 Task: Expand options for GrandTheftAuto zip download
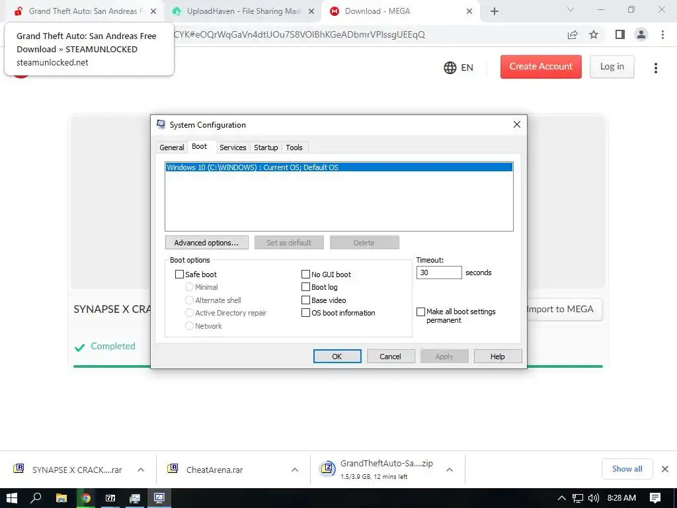tap(450, 470)
